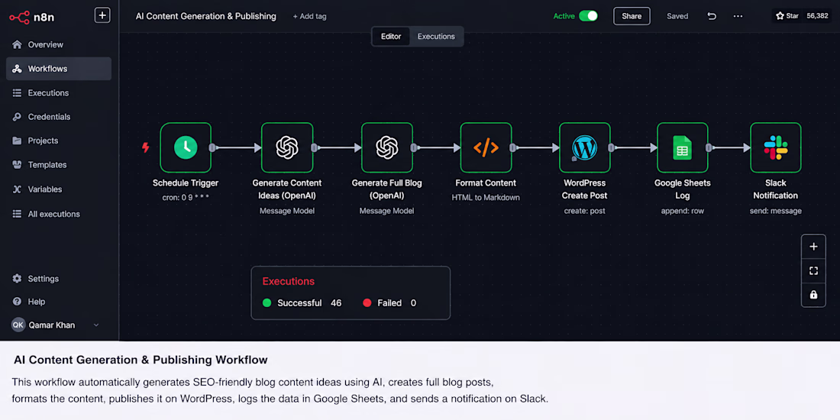Image resolution: width=840 pixels, height=420 pixels.
Task: Click the Share button
Action: tap(632, 16)
